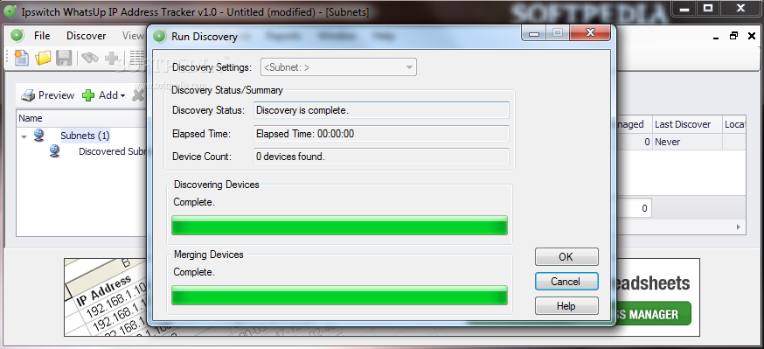Open the Discovery Settings dropdown
Viewport: 764px width, 349px height.
[x=338, y=67]
